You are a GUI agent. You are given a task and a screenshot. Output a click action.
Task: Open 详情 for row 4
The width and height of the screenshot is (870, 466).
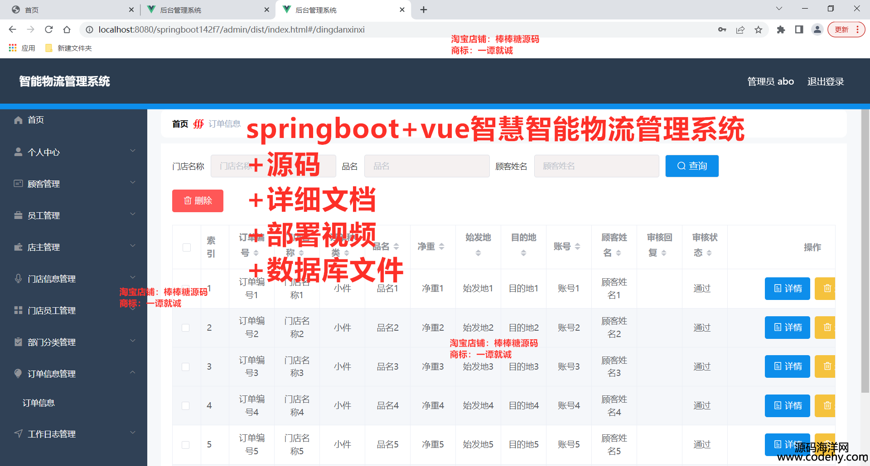click(x=788, y=405)
